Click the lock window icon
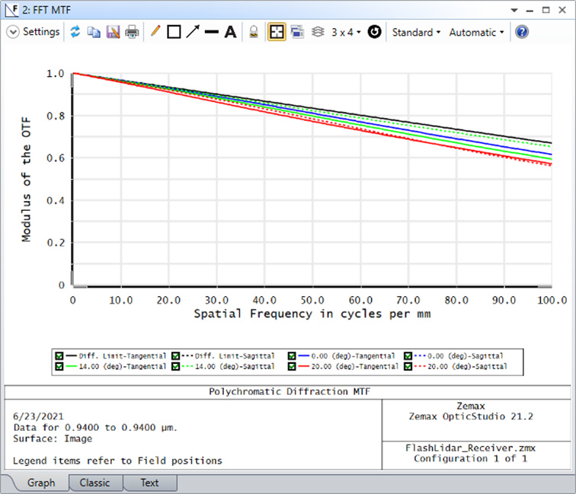576x494 pixels. tap(254, 32)
